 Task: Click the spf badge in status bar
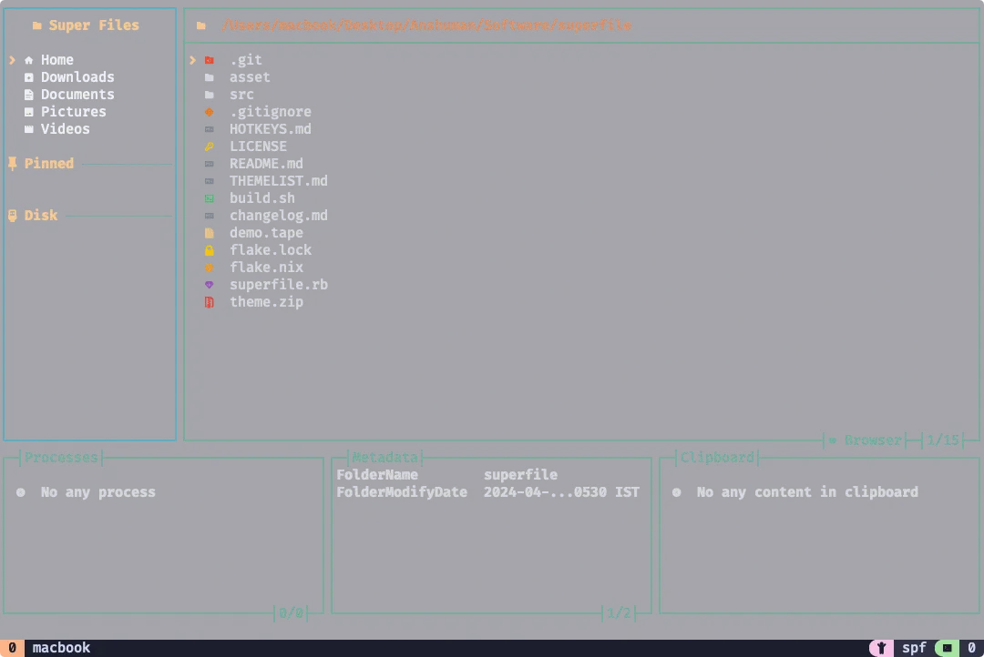click(x=913, y=648)
